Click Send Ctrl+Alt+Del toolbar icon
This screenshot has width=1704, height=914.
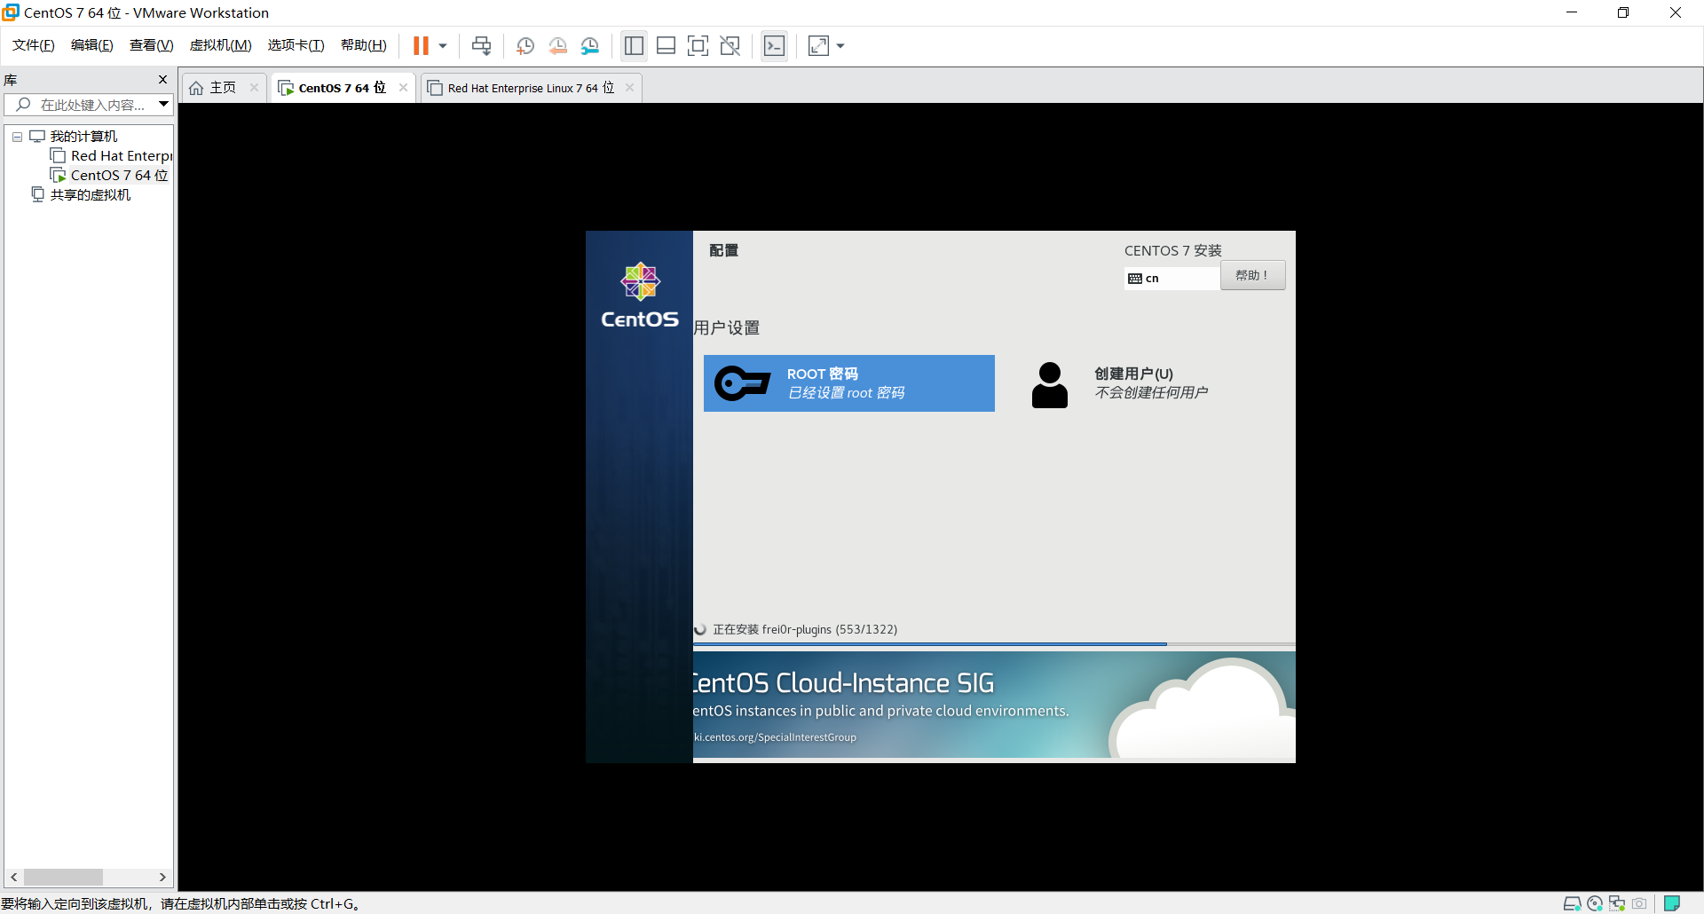[481, 45]
